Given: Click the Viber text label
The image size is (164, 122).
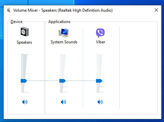Looking at the screenshot, I should click(x=100, y=42).
